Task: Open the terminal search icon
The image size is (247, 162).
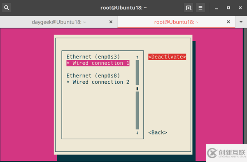Action: [7, 8]
